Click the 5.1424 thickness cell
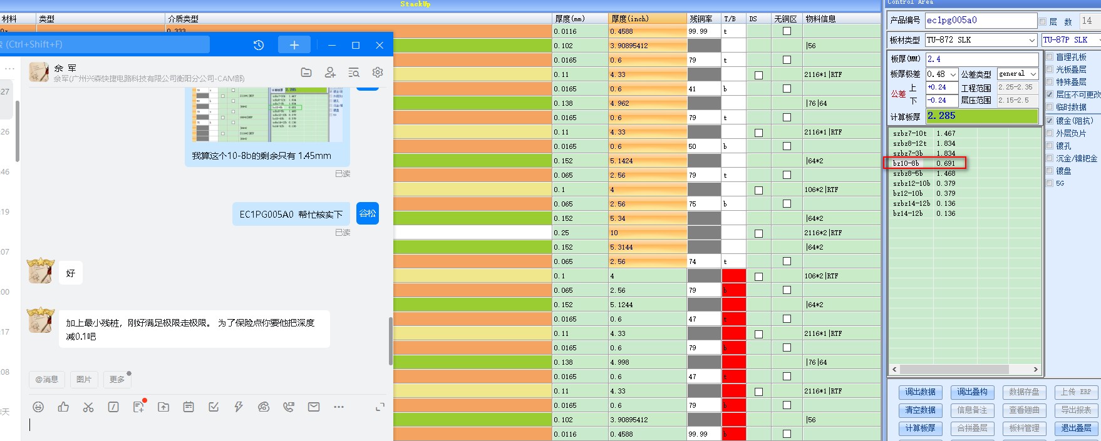1101x441 pixels. tap(648, 161)
